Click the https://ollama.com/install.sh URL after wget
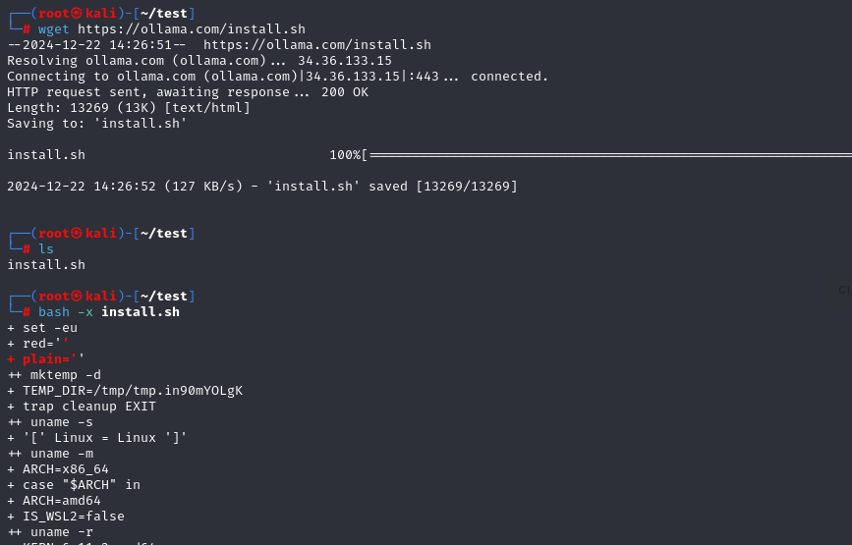 [x=192, y=28]
